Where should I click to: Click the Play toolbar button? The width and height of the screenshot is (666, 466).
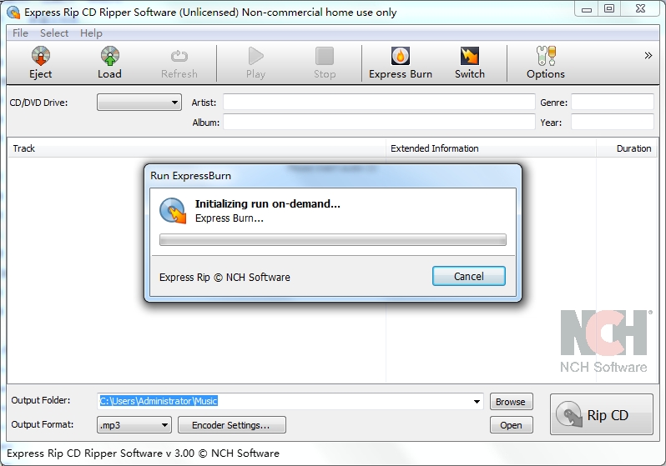(255, 63)
